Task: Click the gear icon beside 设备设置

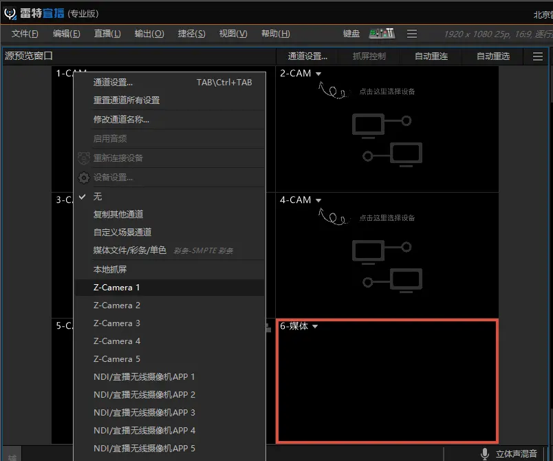Action: pos(84,178)
